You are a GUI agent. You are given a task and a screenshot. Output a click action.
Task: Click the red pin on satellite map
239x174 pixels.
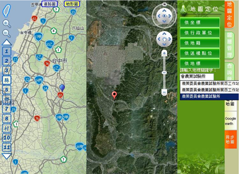(x=115, y=96)
